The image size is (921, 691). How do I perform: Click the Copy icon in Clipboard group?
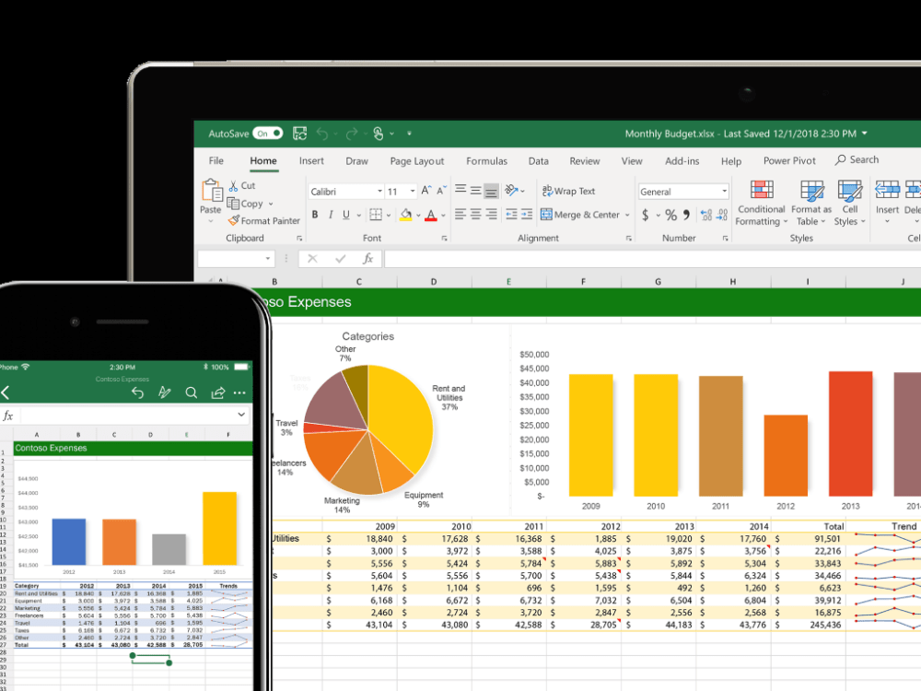pyautogui.click(x=233, y=204)
